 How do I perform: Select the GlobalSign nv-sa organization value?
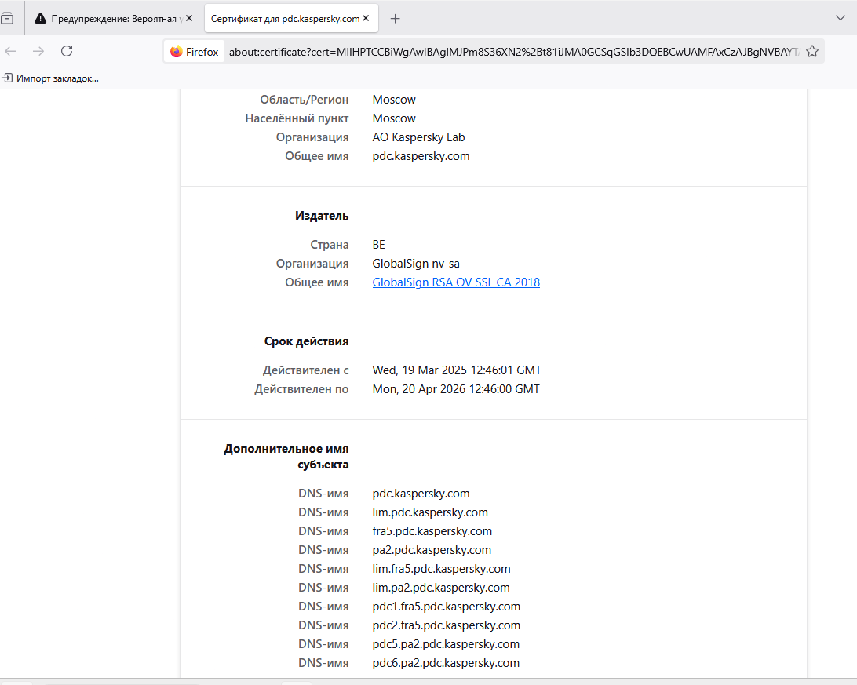(416, 264)
